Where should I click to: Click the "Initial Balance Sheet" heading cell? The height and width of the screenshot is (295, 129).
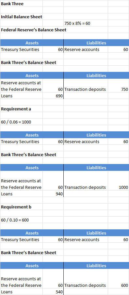[21, 17]
